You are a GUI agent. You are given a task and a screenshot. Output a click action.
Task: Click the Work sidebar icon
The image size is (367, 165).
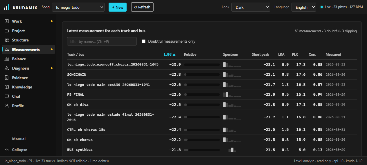point(7,21)
